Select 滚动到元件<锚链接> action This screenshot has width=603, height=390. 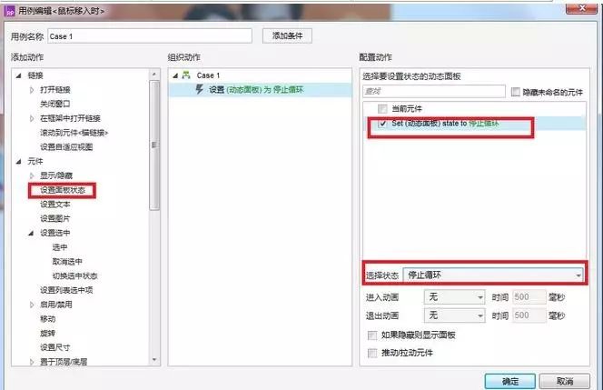click(74, 133)
